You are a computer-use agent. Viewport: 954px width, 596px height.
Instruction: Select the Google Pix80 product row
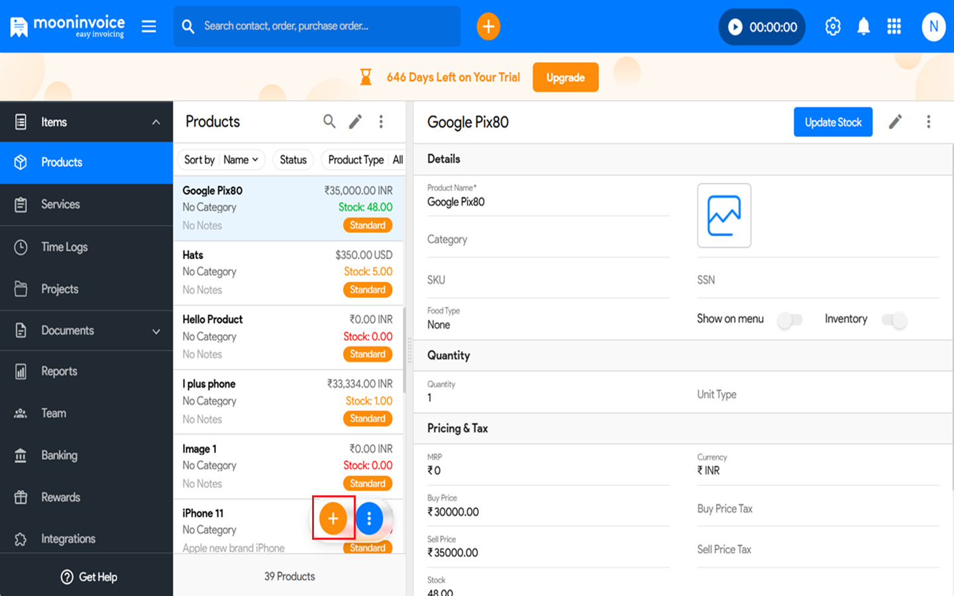point(288,208)
